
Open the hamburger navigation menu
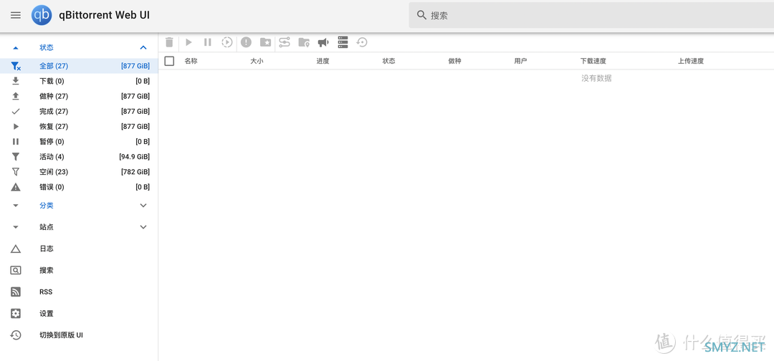(16, 15)
